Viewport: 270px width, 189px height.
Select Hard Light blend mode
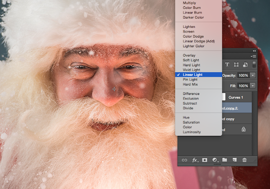coord(191,65)
